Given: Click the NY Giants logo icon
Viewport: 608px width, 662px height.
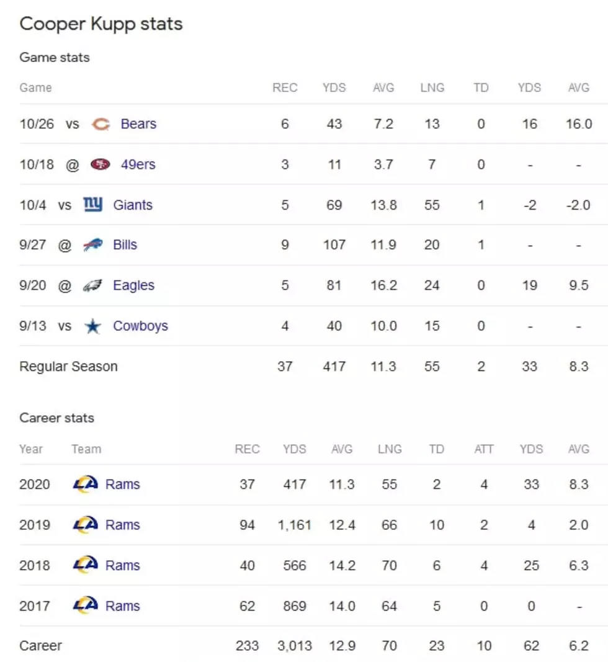Looking at the screenshot, I should [93, 204].
